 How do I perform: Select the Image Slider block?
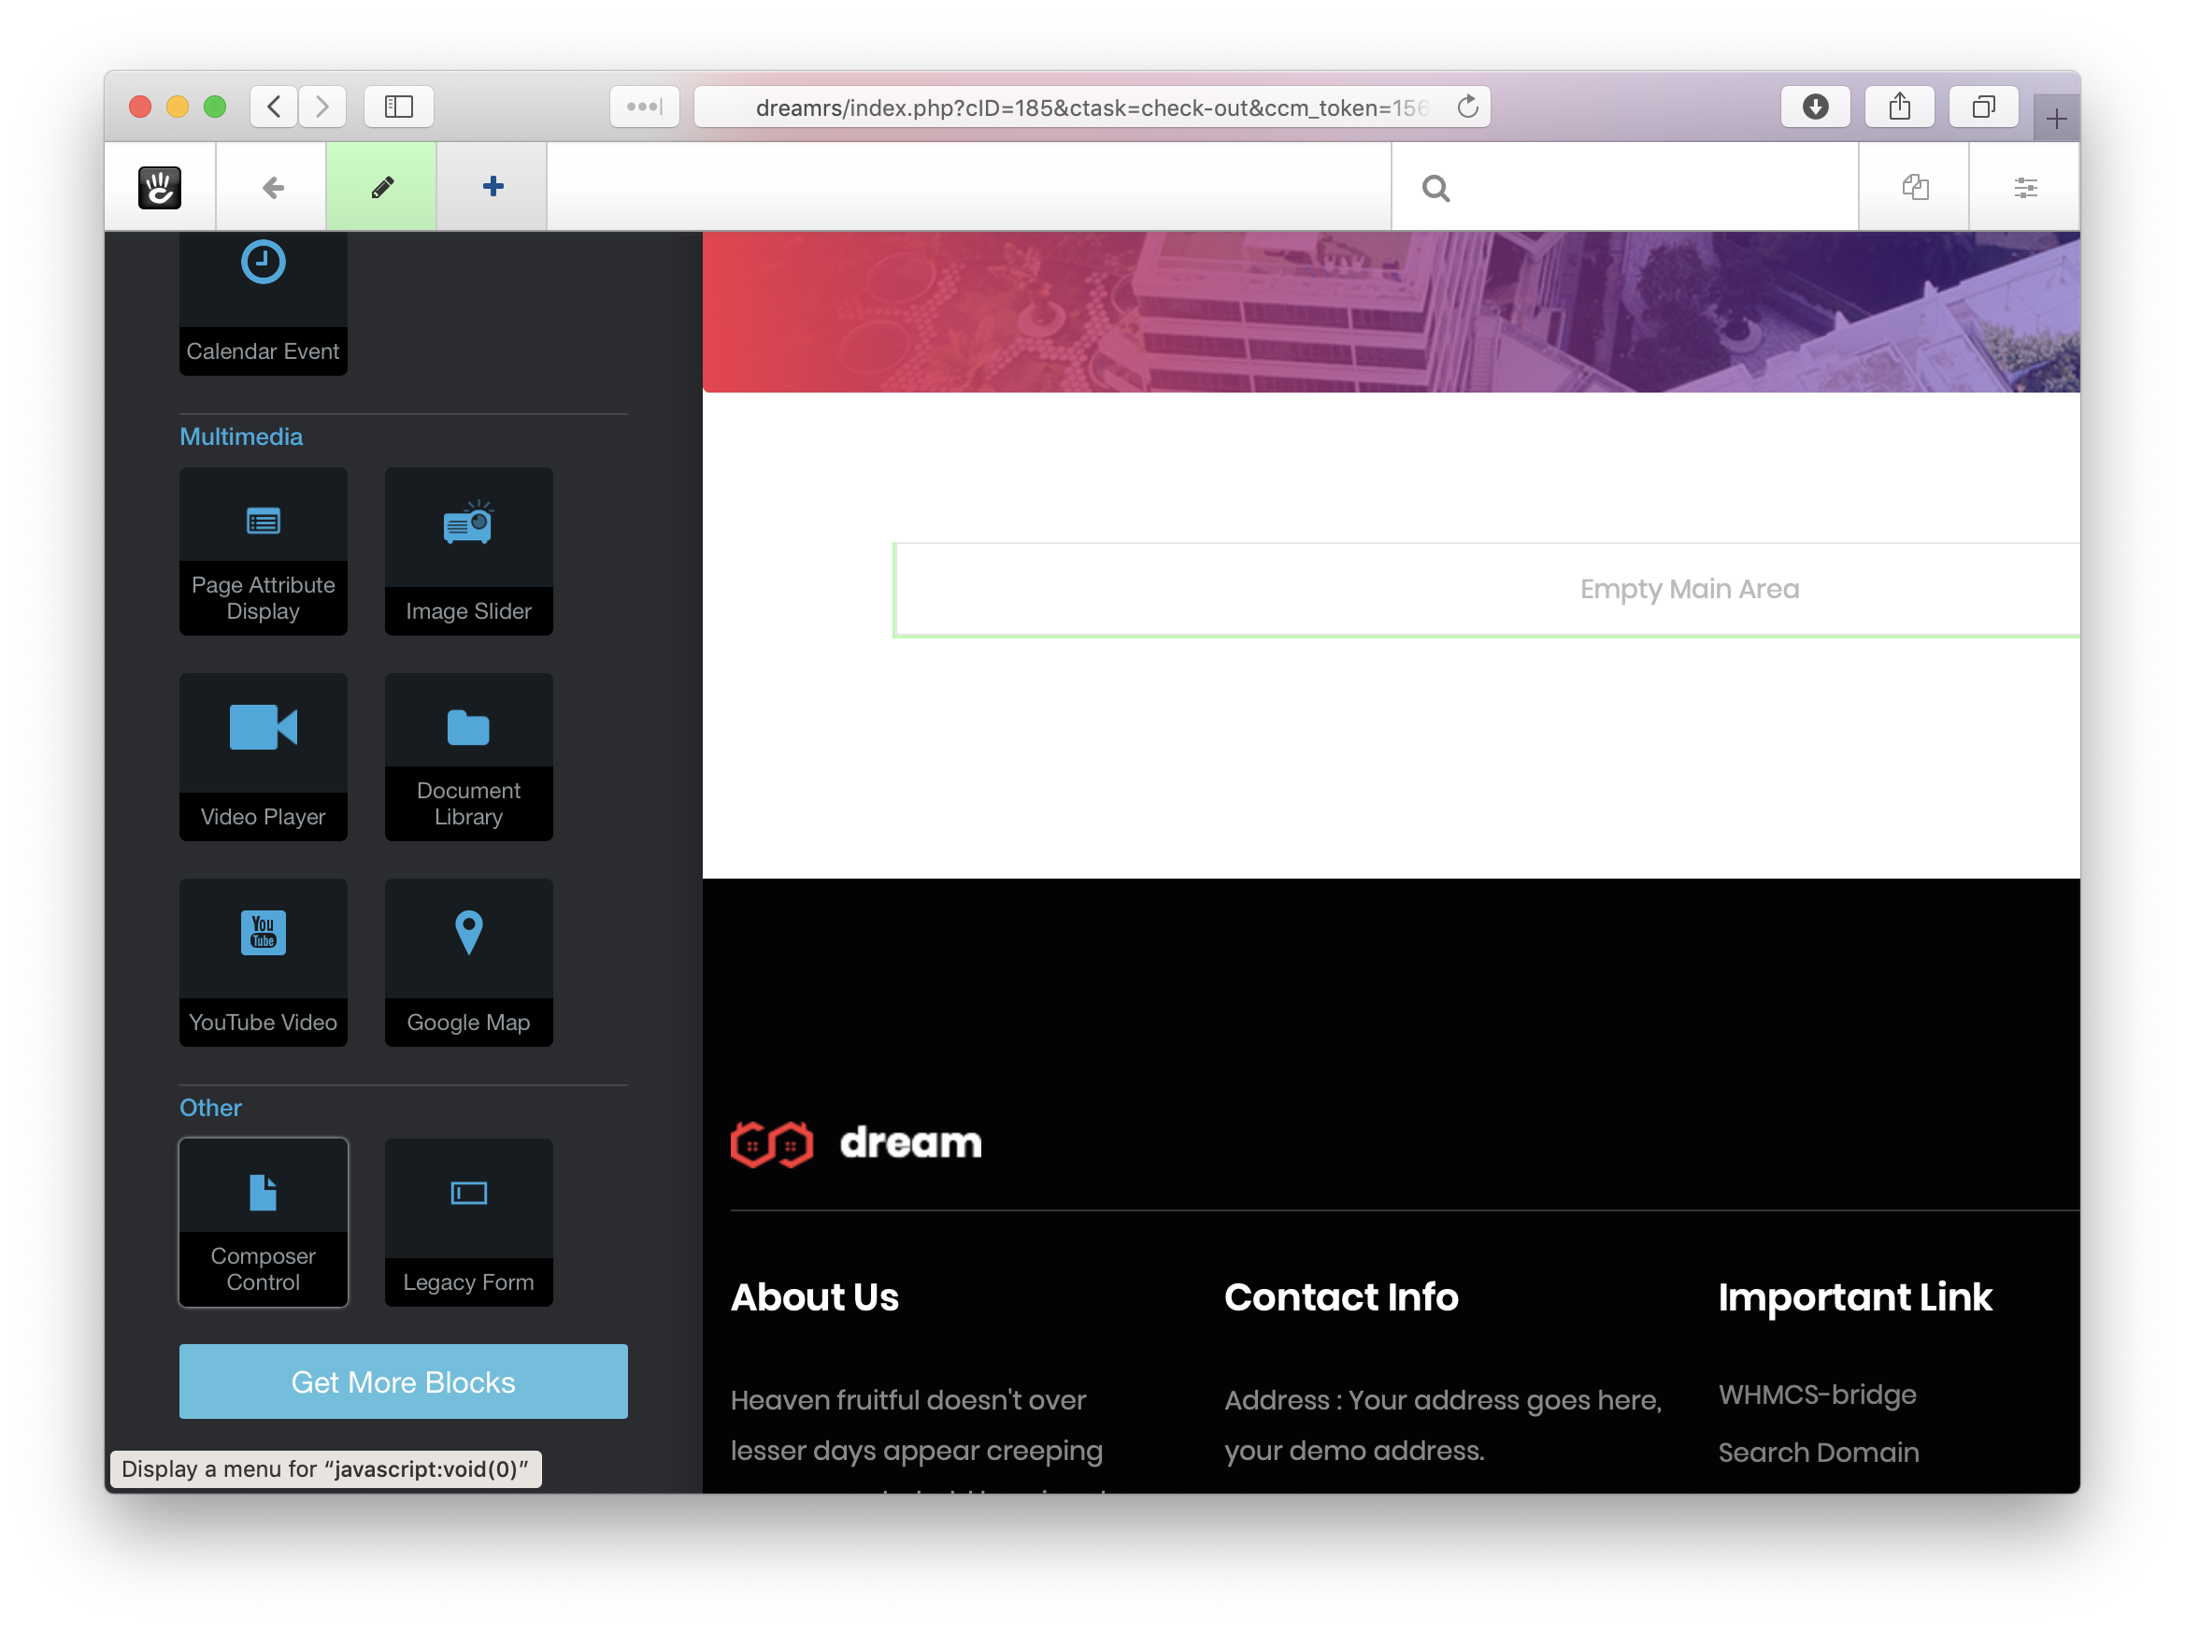pos(468,551)
